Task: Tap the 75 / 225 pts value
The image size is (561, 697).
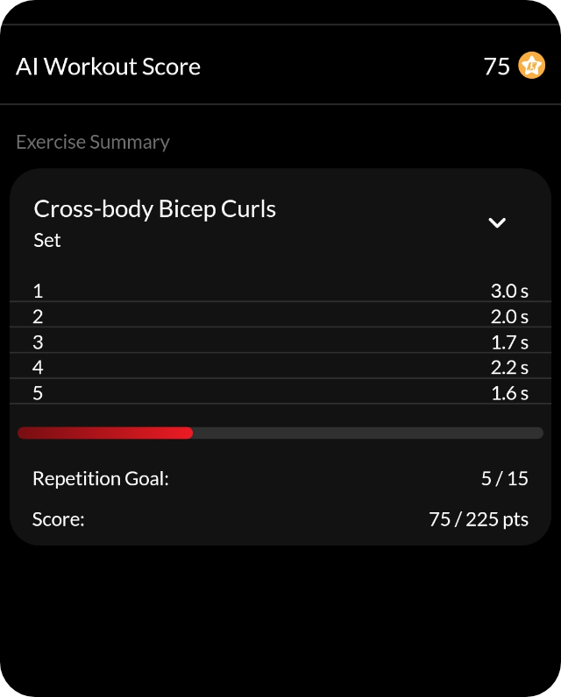Action: point(479,519)
